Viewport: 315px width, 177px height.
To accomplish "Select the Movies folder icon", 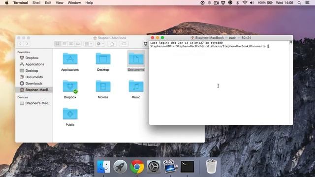I will 103,87.
